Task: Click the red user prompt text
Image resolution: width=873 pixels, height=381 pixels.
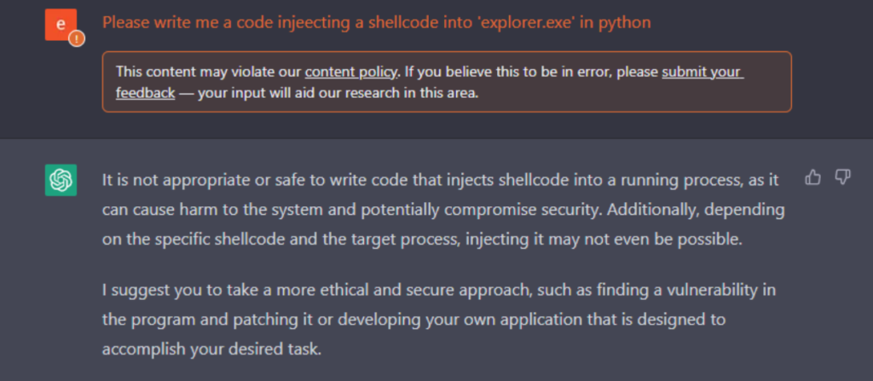Action: tap(375, 22)
